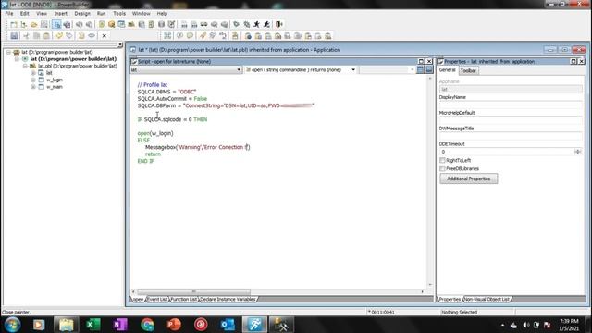
Task: Click the Close X icon in the PainterBar
Action: (105, 36)
